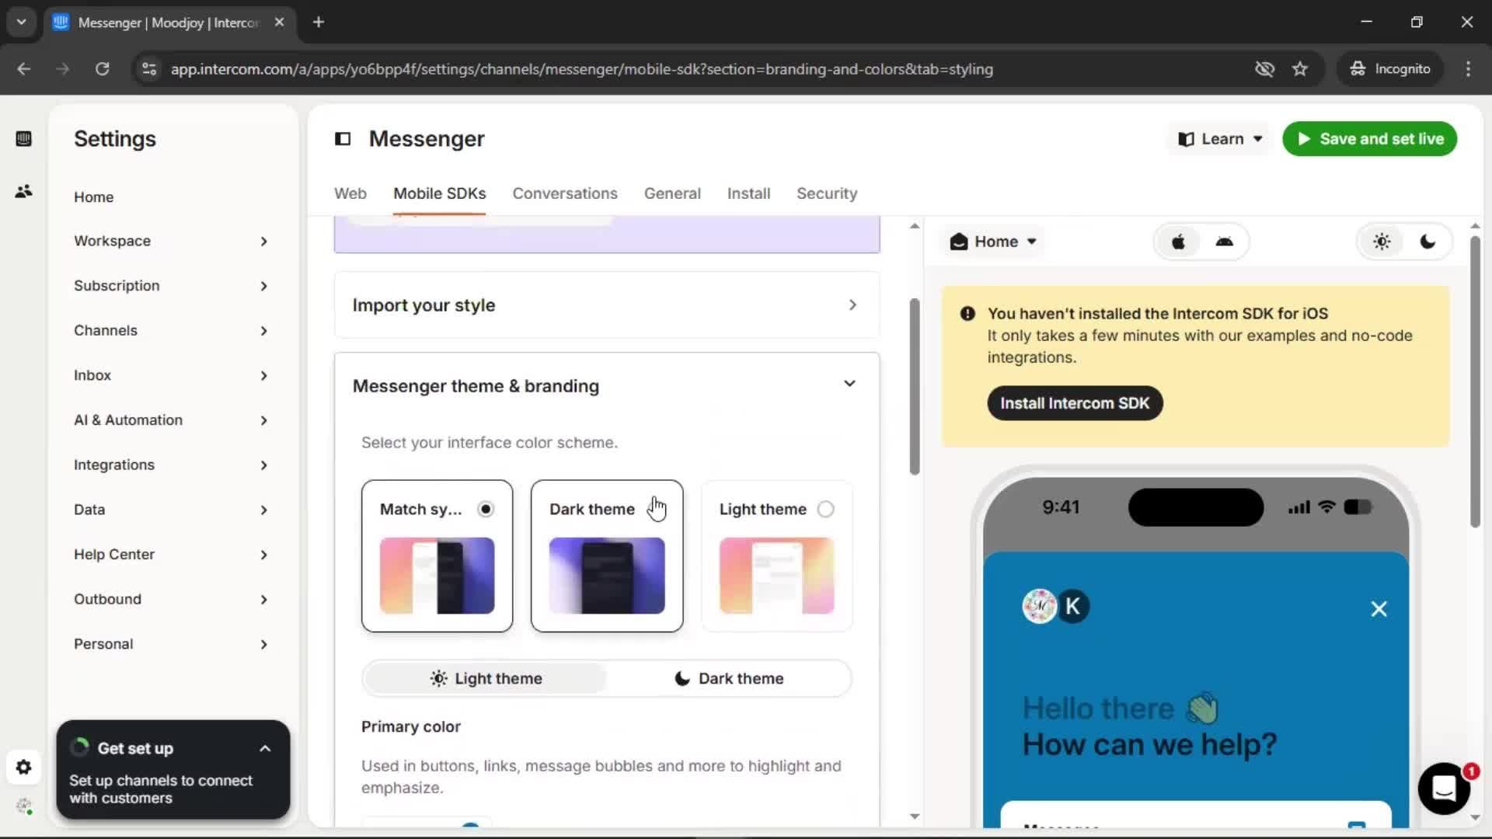Close the Messenger browser tab
This screenshot has height=839, width=1492.
[x=279, y=23]
